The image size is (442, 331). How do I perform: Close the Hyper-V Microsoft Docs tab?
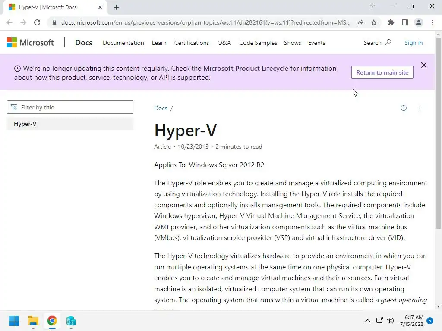coord(100,7)
